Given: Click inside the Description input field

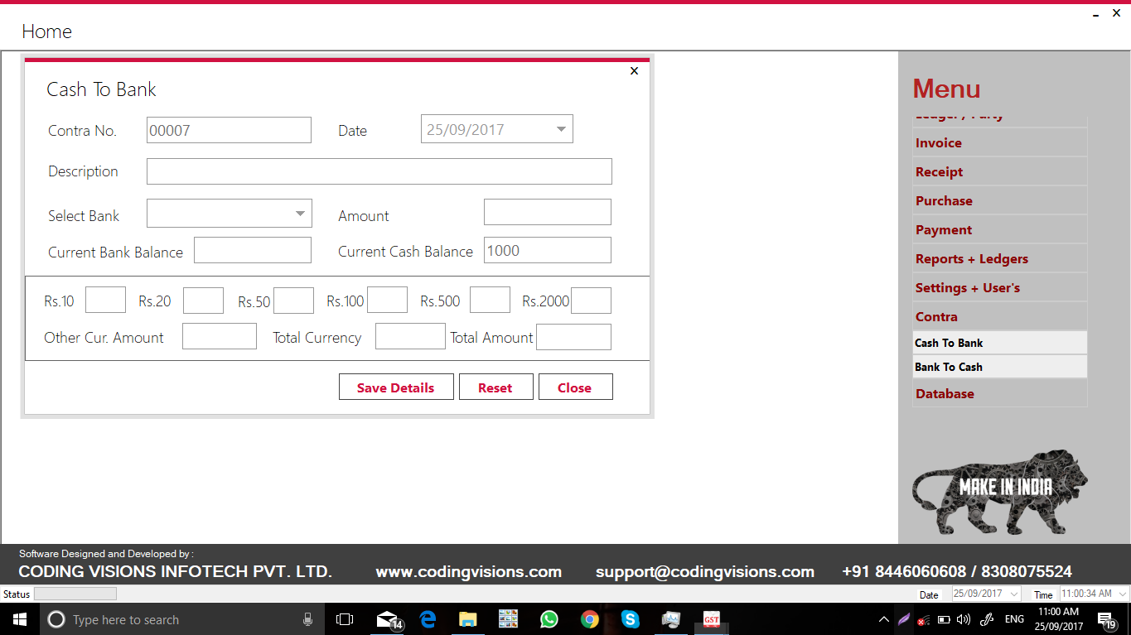Looking at the screenshot, I should 379,171.
